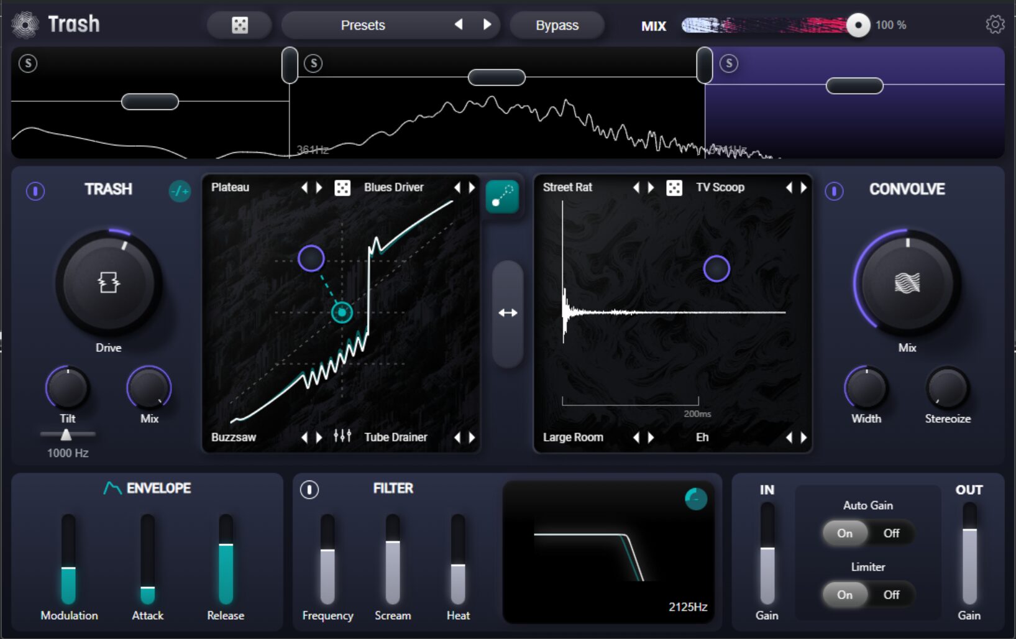The image size is (1016, 639).
Task: Randomize the Convolve impulse dice icon
Action: pyautogui.click(x=674, y=188)
